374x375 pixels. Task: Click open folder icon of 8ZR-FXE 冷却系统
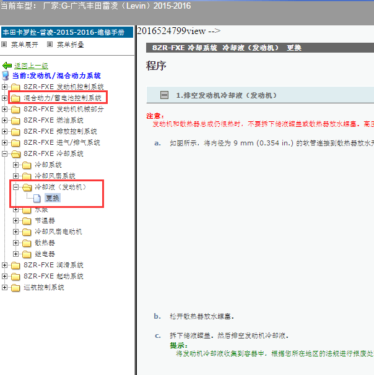pyautogui.click(x=16, y=154)
